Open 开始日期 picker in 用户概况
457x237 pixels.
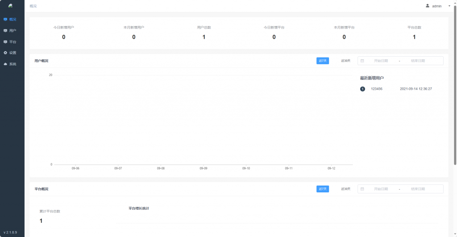coord(381,61)
